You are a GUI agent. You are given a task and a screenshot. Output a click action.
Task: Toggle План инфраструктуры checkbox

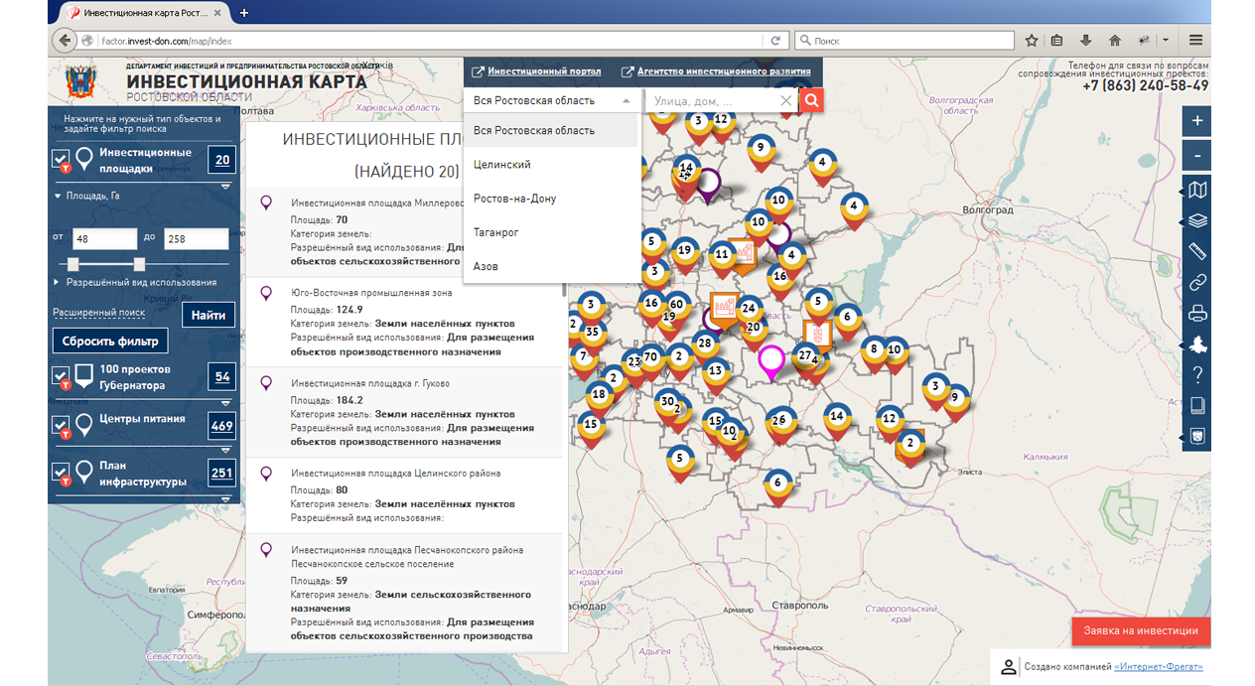pyautogui.click(x=61, y=472)
